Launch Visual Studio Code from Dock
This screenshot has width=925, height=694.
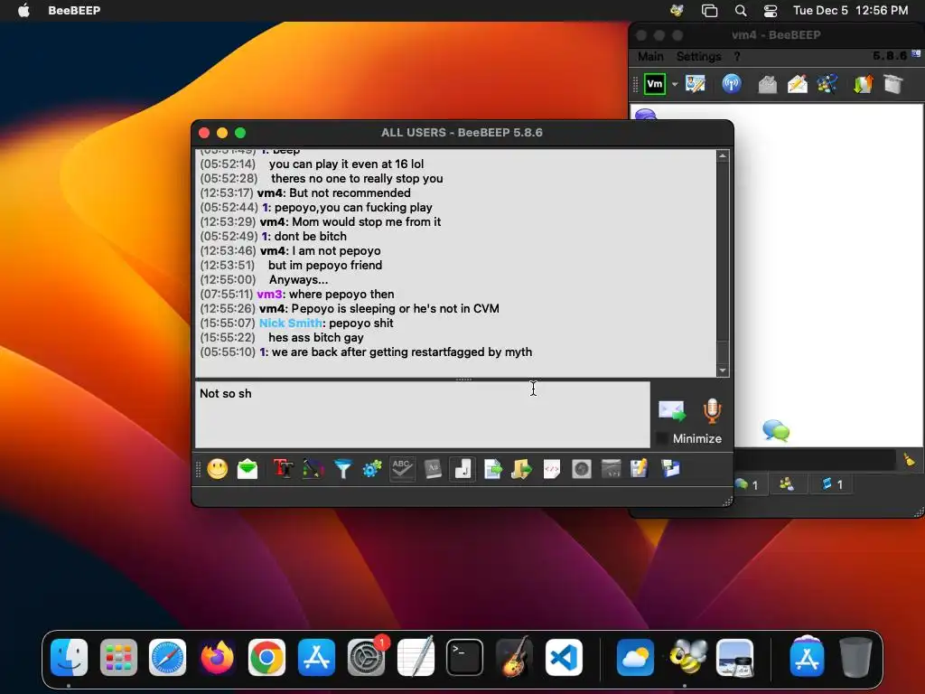click(564, 657)
